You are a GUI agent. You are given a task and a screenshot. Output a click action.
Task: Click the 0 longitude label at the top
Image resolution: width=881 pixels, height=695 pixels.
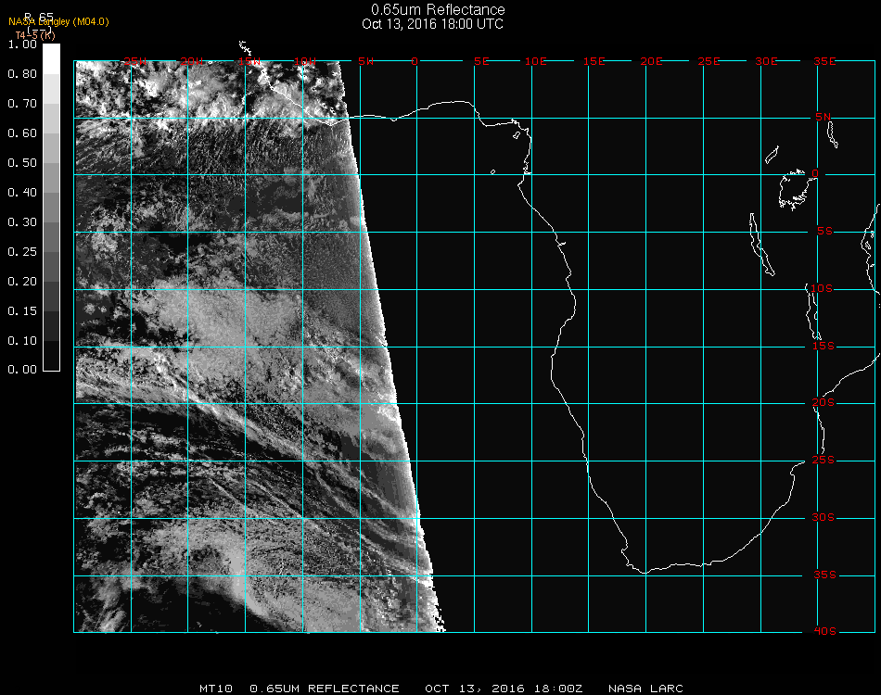coord(415,61)
